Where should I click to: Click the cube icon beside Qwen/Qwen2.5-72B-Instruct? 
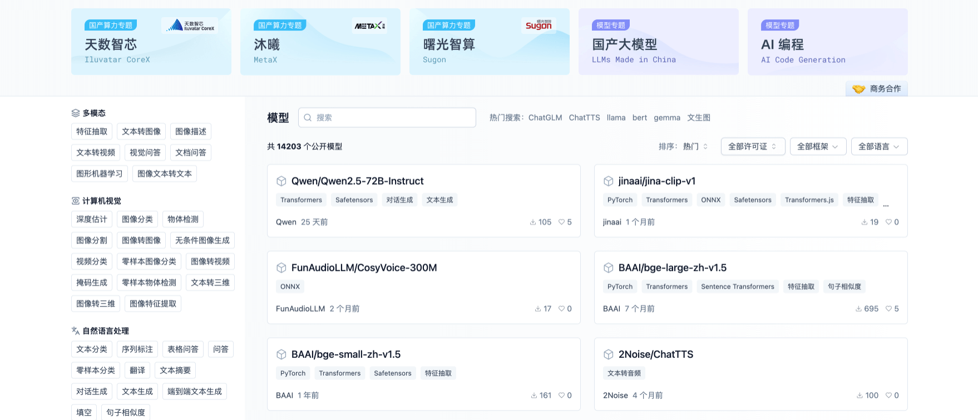click(x=281, y=181)
